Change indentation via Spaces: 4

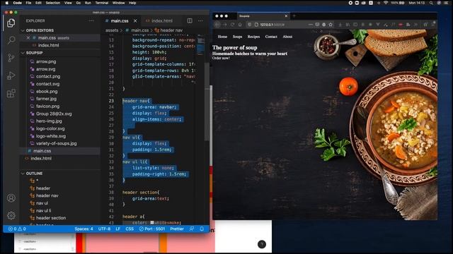84,229
